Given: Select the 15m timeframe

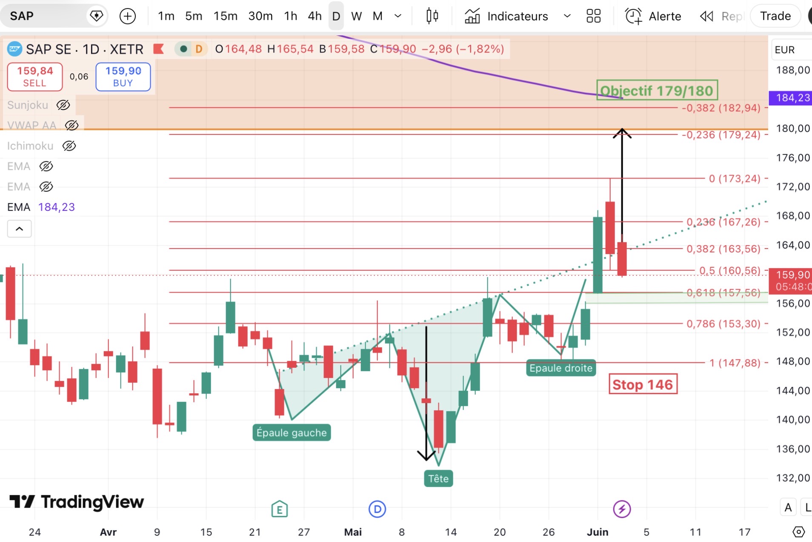Looking at the screenshot, I should [x=226, y=16].
